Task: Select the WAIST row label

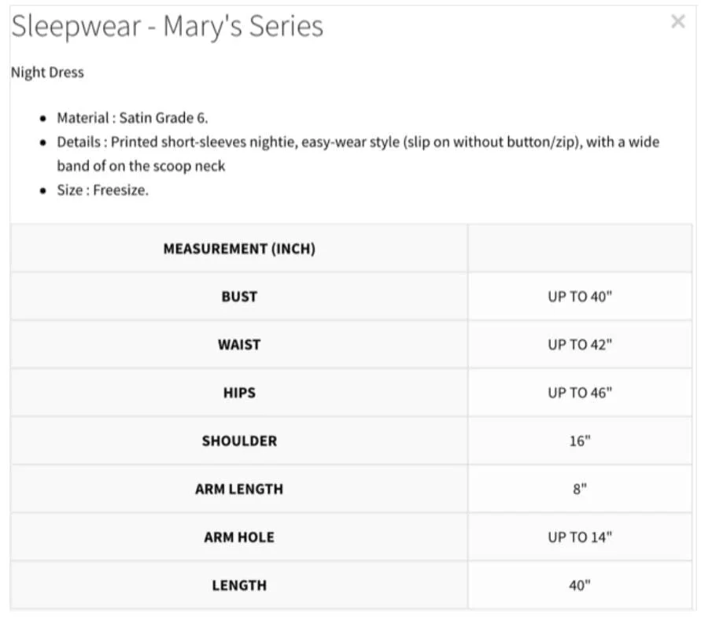Action: click(x=239, y=345)
